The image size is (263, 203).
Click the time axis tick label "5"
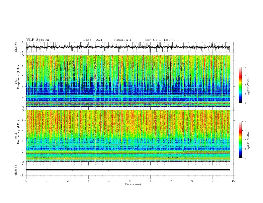(x=130, y=181)
